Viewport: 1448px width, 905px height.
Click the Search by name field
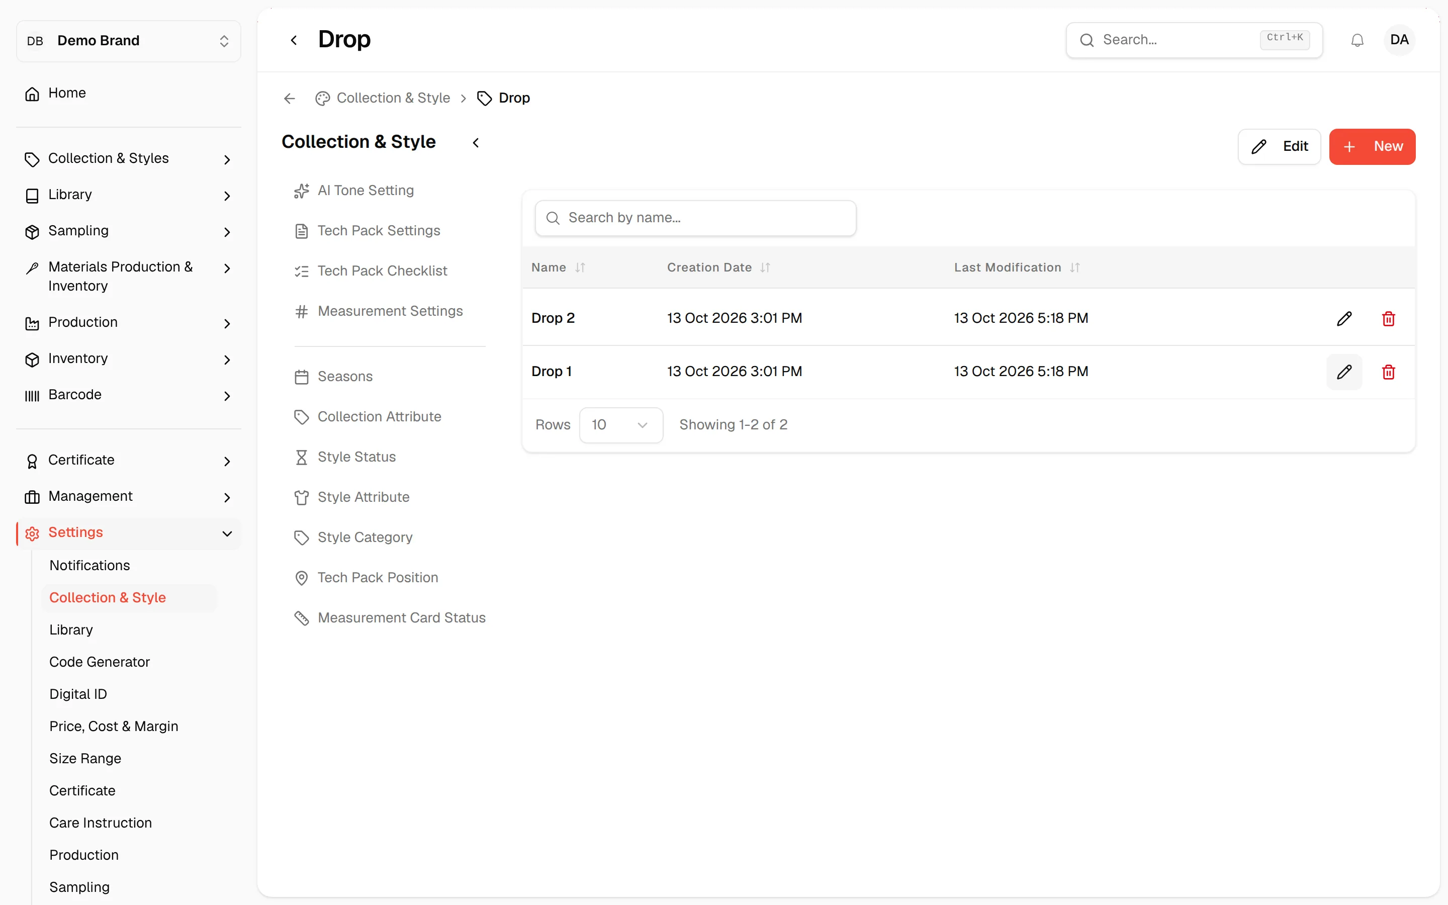[x=695, y=218]
